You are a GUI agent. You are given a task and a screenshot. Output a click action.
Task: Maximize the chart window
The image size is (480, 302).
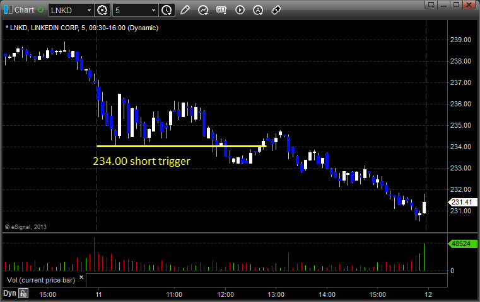[457, 4]
